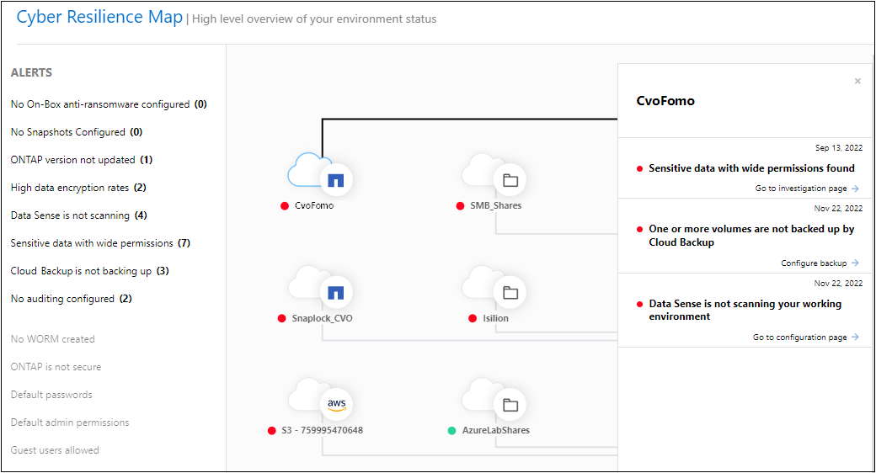Click the CvoFomo panel heading
Viewport: 876px width, 473px height.
coord(665,101)
